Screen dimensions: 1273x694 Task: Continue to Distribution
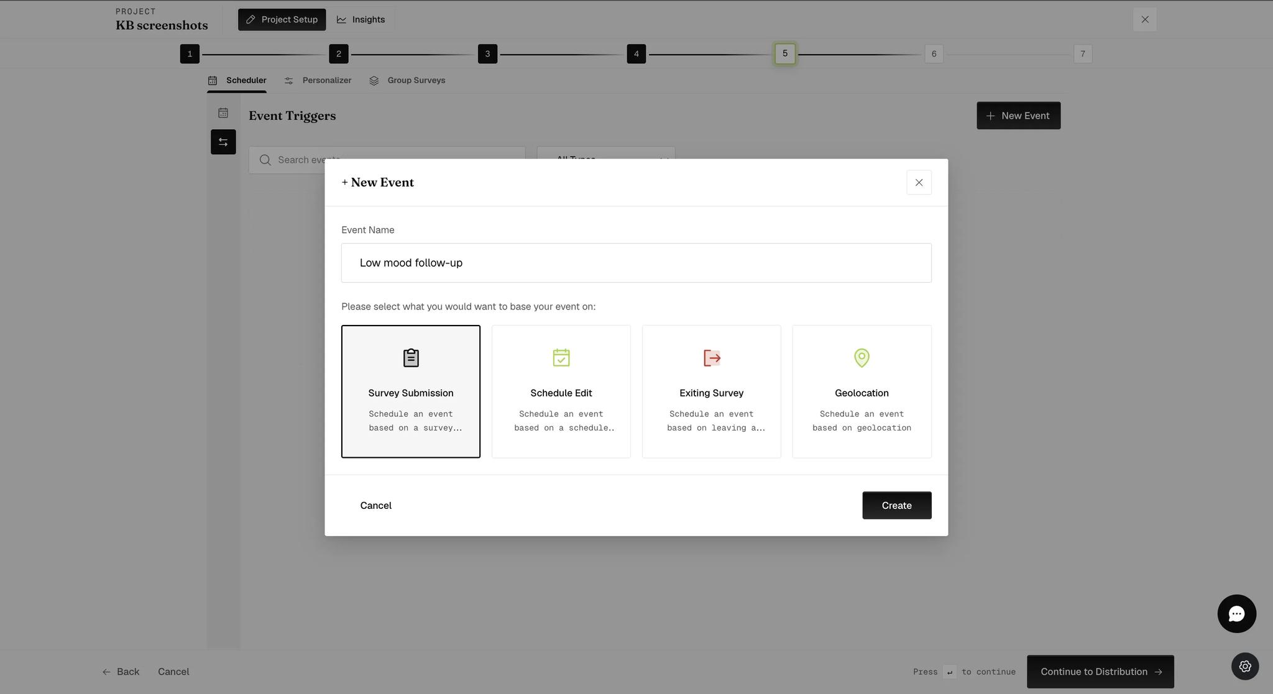tap(1100, 672)
